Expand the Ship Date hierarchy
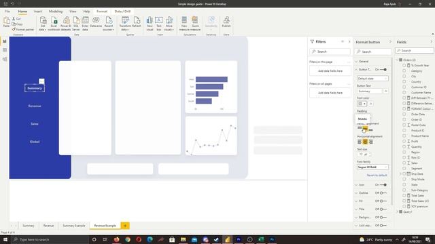Screen dimensions: 435x244 tap(400, 174)
